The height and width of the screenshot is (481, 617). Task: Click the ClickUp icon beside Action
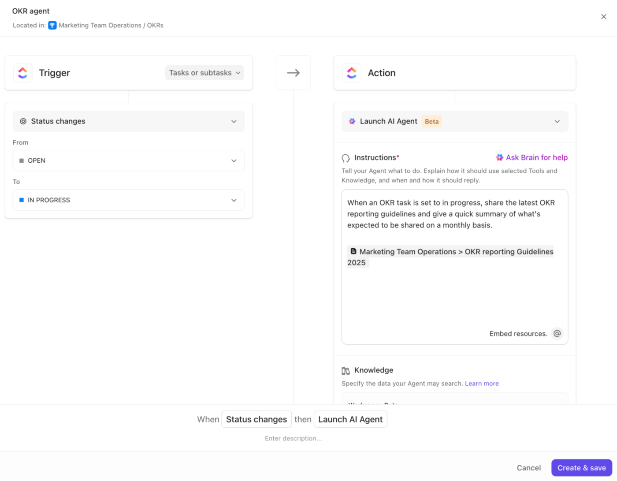[x=352, y=73]
